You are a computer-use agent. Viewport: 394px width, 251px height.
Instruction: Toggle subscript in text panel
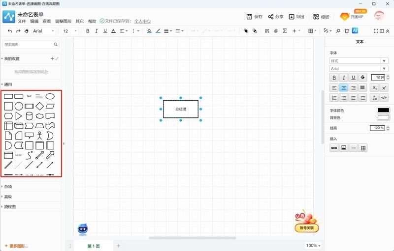[374, 87]
